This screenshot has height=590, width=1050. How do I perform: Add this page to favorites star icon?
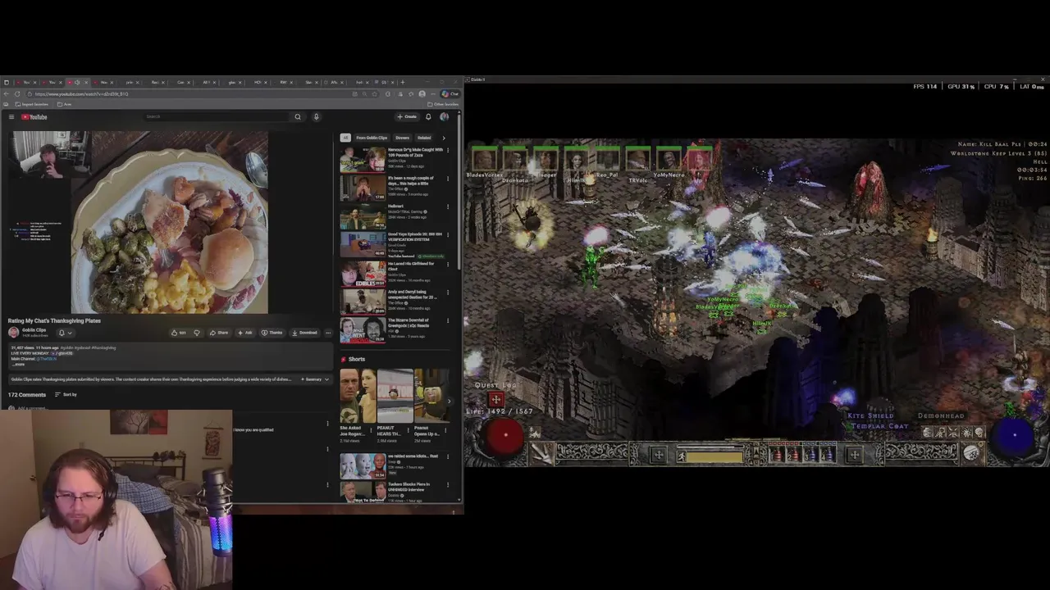(375, 94)
